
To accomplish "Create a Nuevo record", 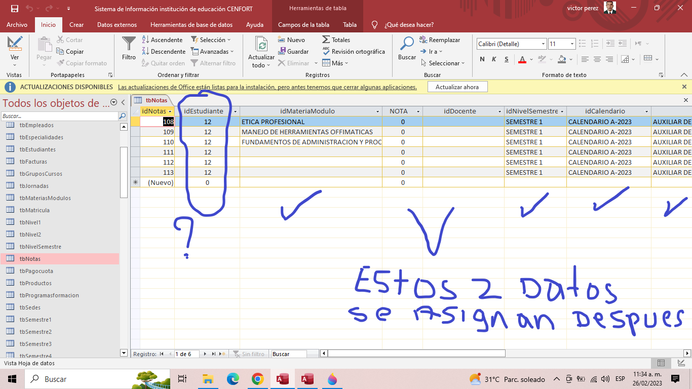I will pos(291,40).
